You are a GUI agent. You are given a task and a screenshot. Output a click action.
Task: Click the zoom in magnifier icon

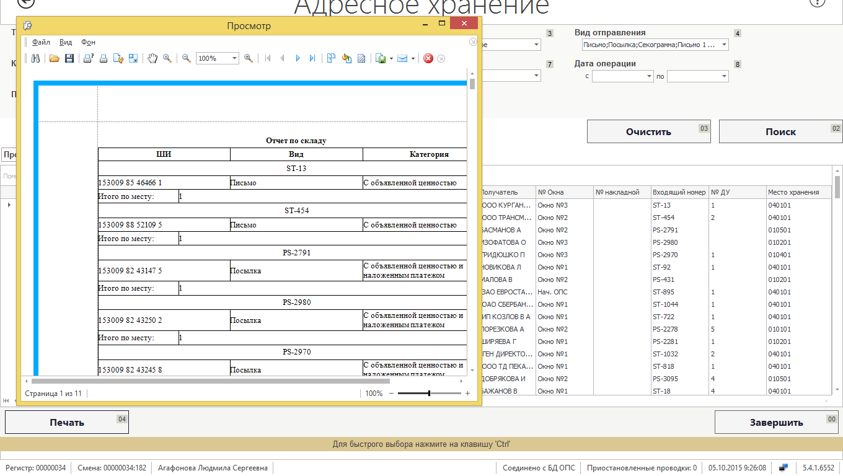coord(249,58)
